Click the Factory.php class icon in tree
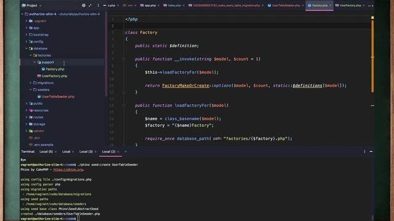The image size is (394, 221). (x=43, y=69)
